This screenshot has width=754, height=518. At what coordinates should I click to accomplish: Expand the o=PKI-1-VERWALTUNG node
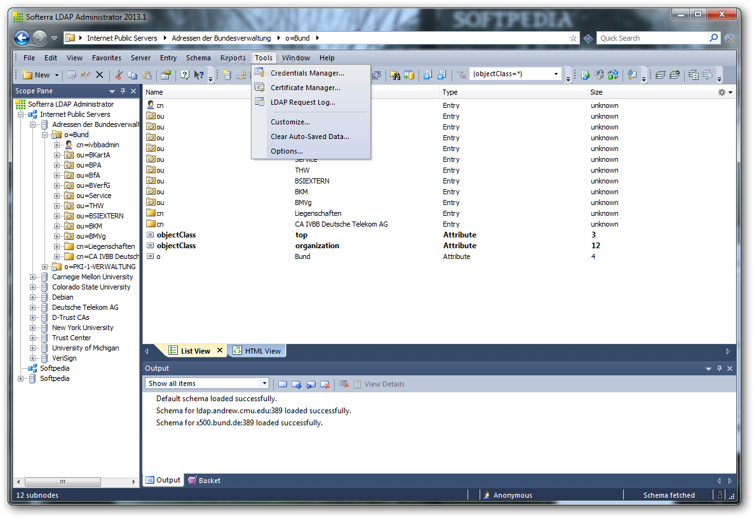click(44, 267)
